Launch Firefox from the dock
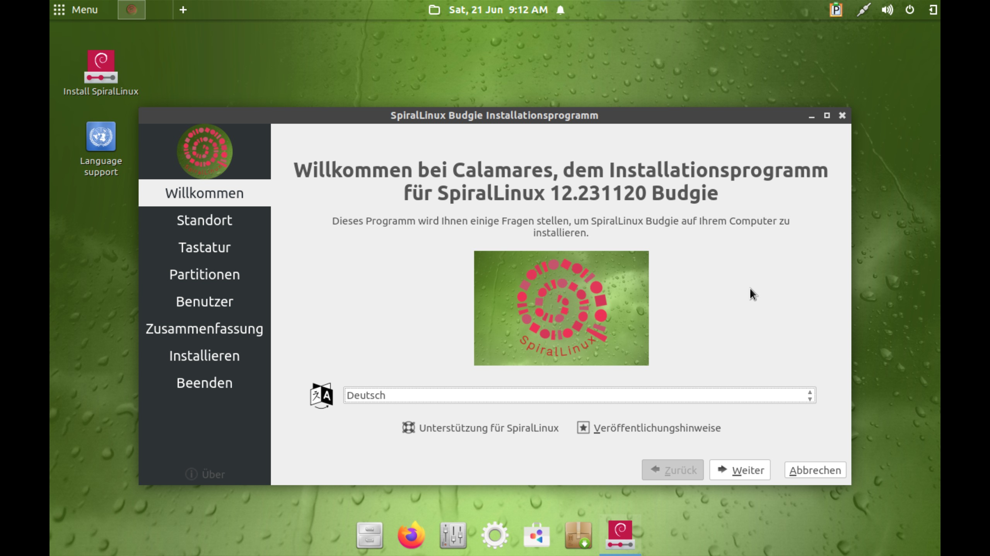Image resolution: width=990 pixels, height=556 pixels. click(x=411, y=535)
